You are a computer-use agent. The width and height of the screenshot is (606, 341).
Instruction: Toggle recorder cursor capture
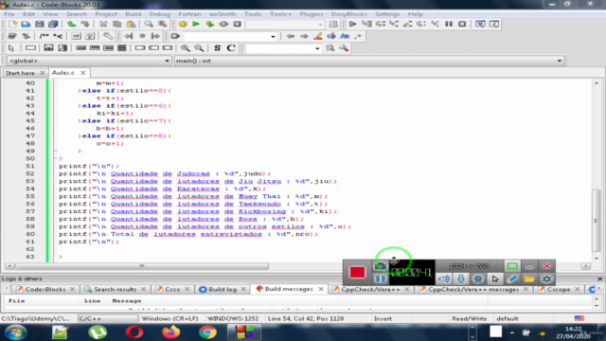point(495,278)
